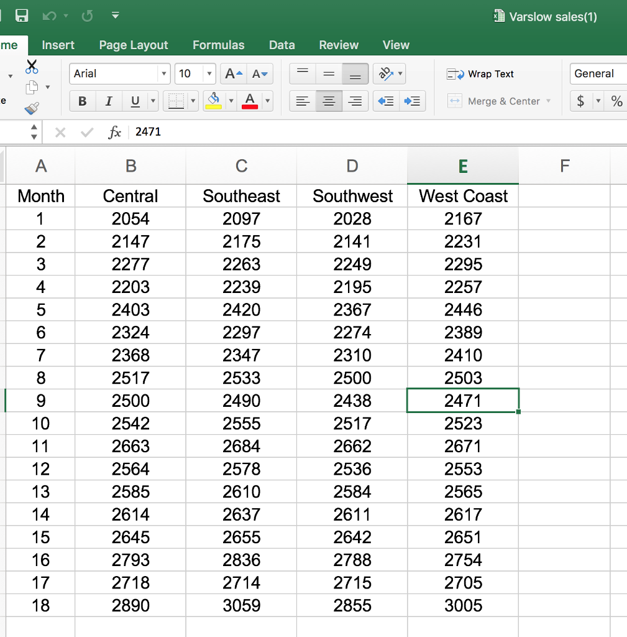Select column A header
The width and height of the screenshot is (627, 637).
[40, 165]
